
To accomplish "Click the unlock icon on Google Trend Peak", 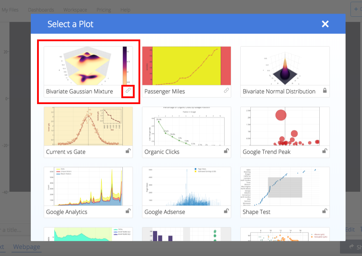I will (325, 151).
